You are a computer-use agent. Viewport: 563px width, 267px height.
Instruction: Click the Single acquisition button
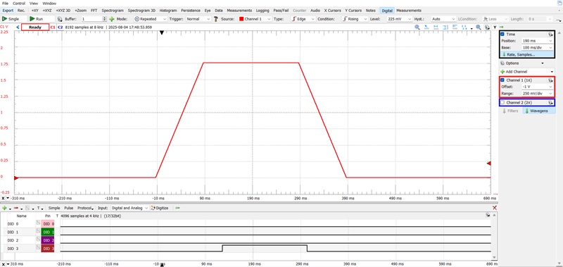[x=13, y=19]
